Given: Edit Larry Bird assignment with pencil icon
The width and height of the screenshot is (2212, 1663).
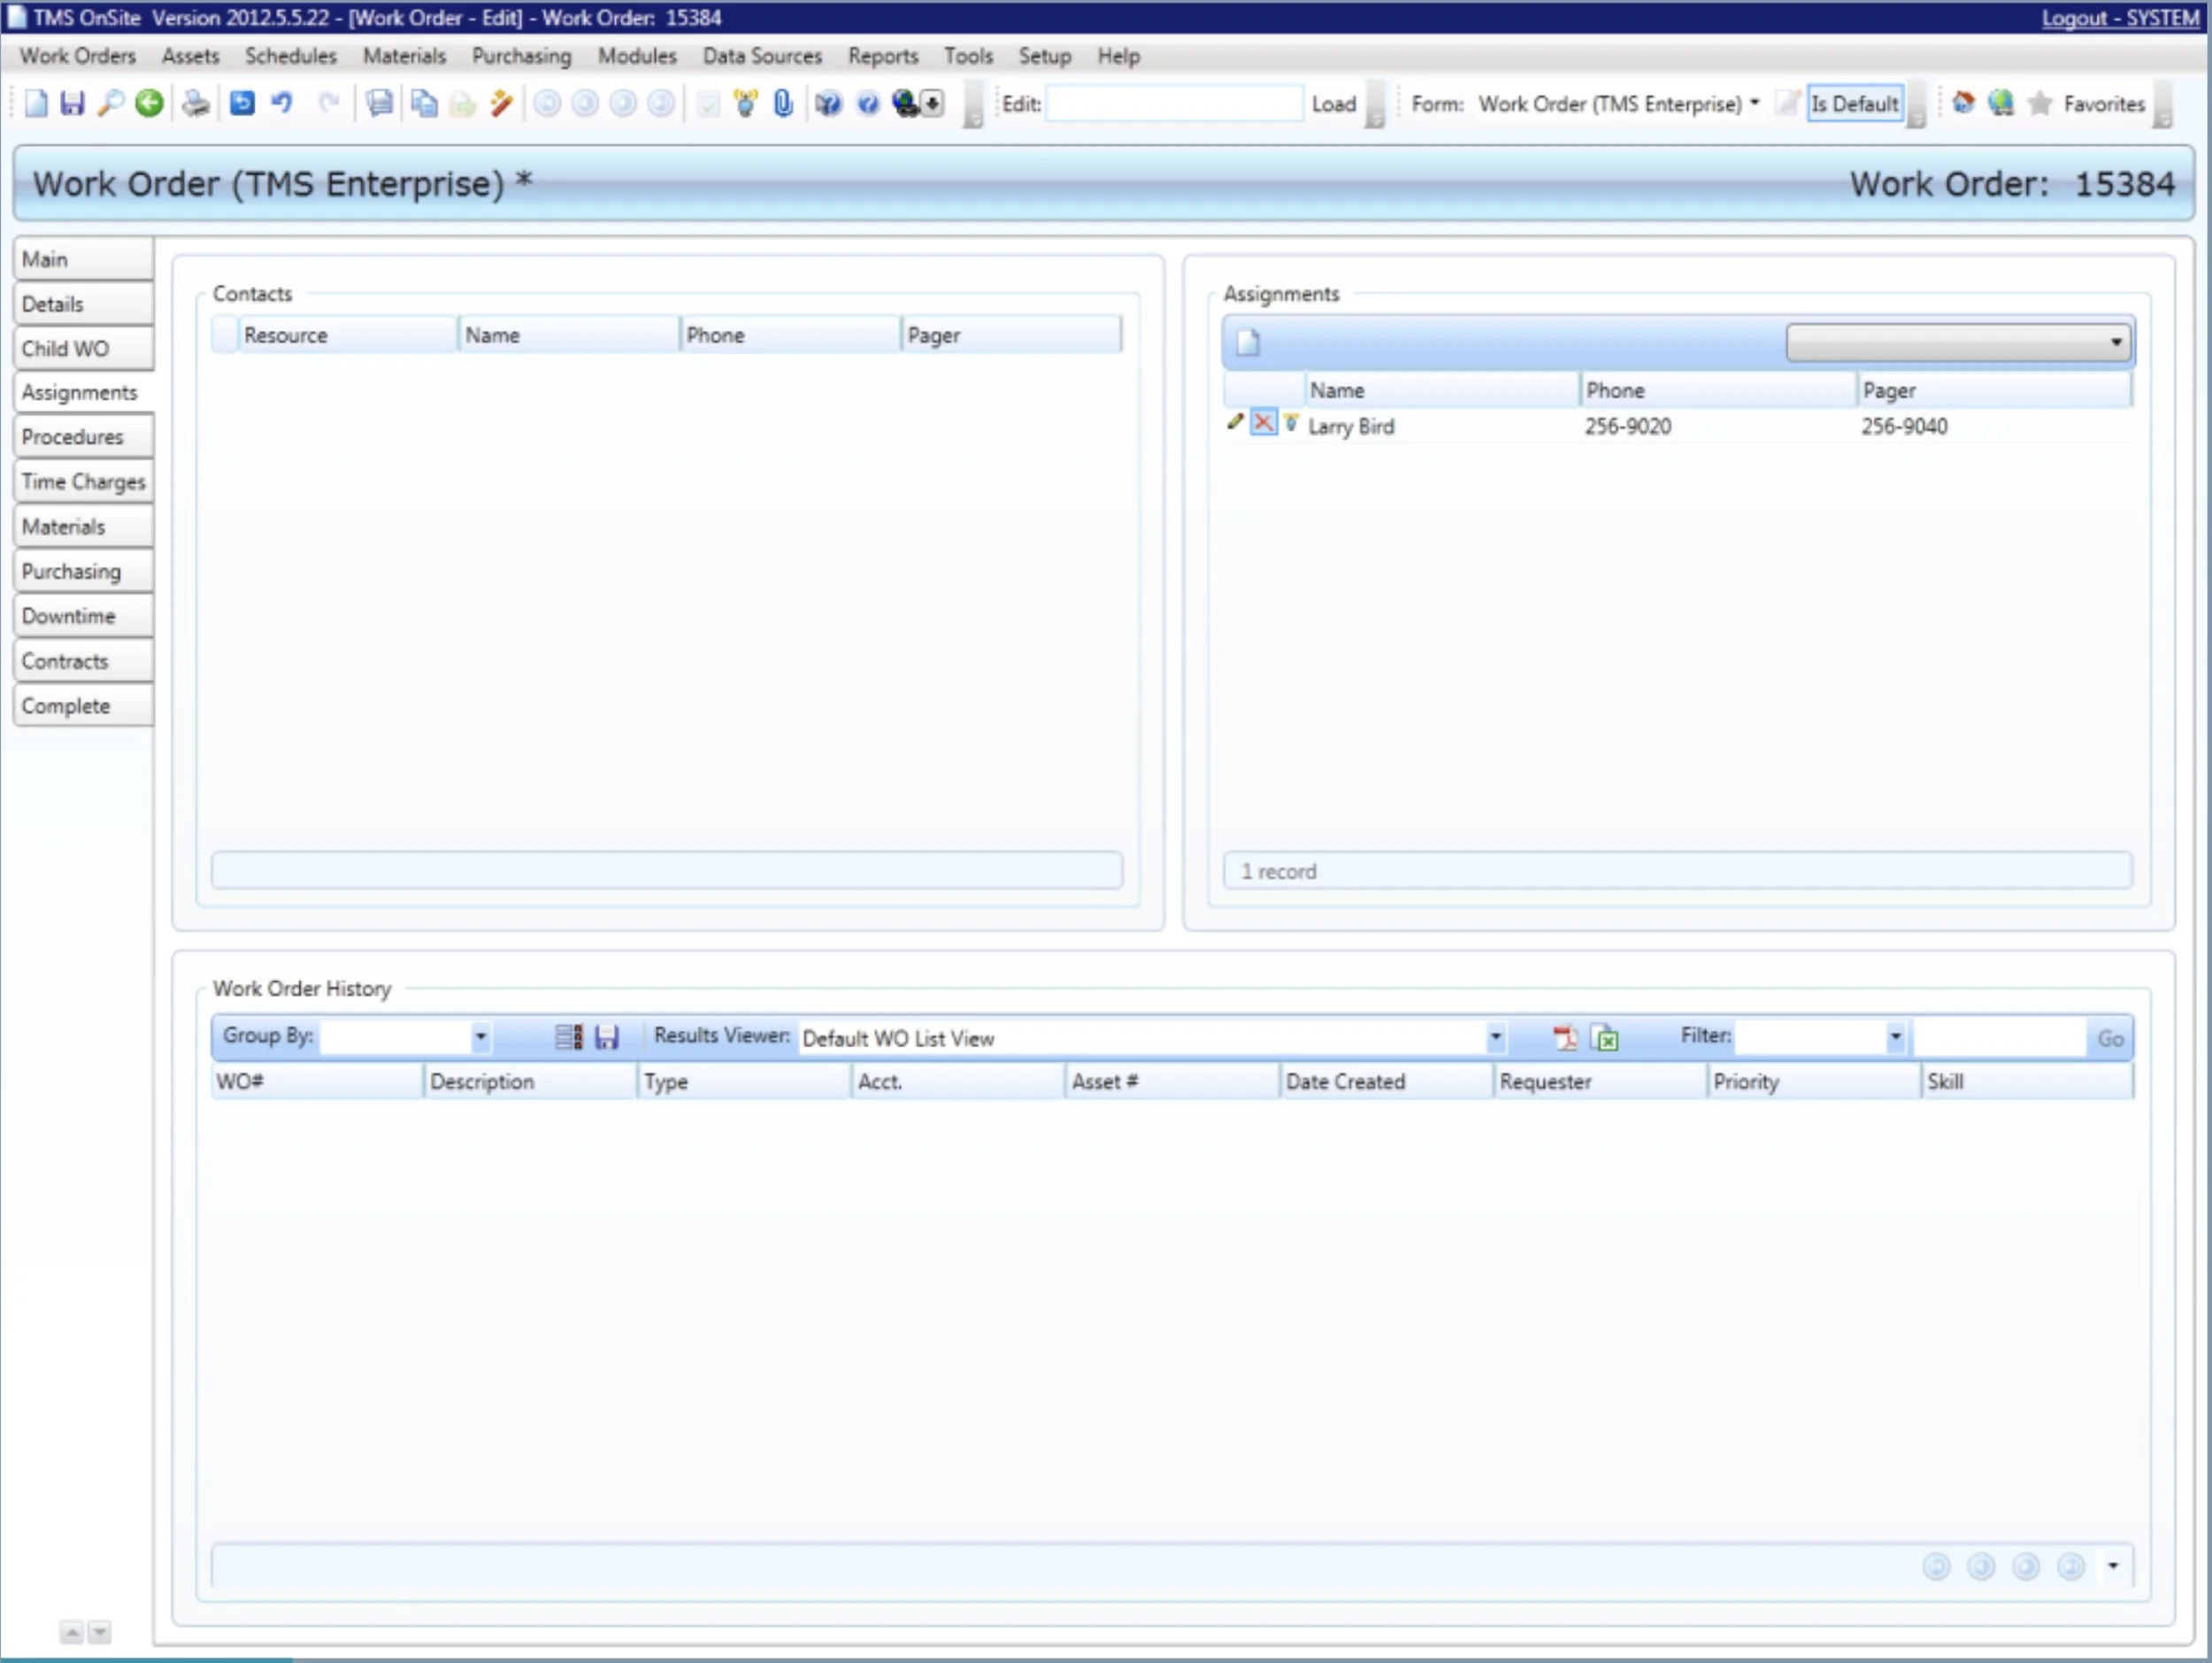Looking at the screenshot, I should (x=1235, y=423).
